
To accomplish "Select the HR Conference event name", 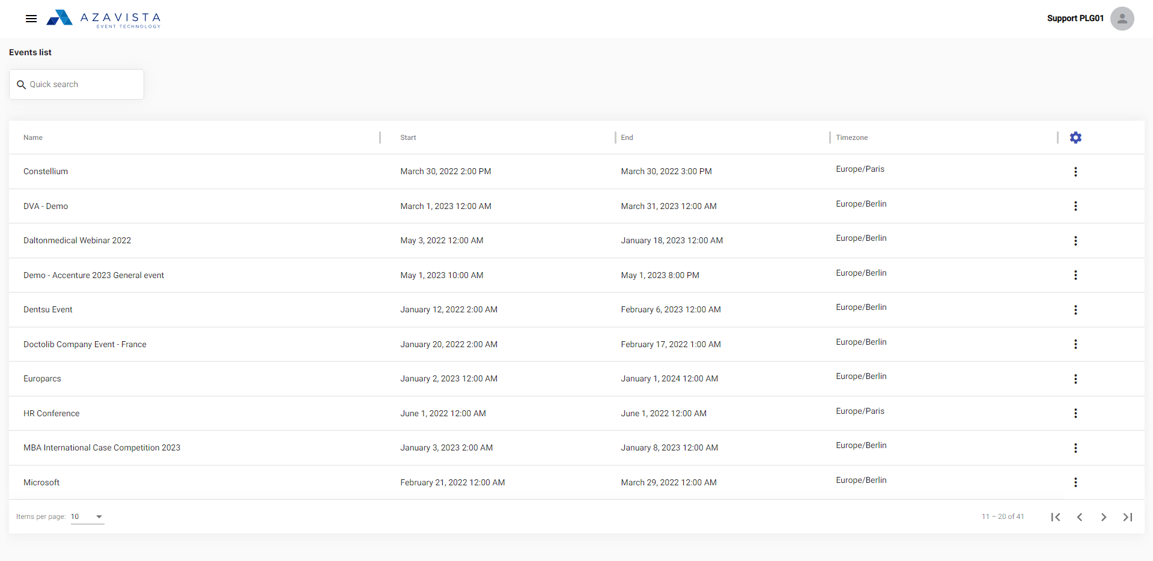I will click(x=51, y=413).
